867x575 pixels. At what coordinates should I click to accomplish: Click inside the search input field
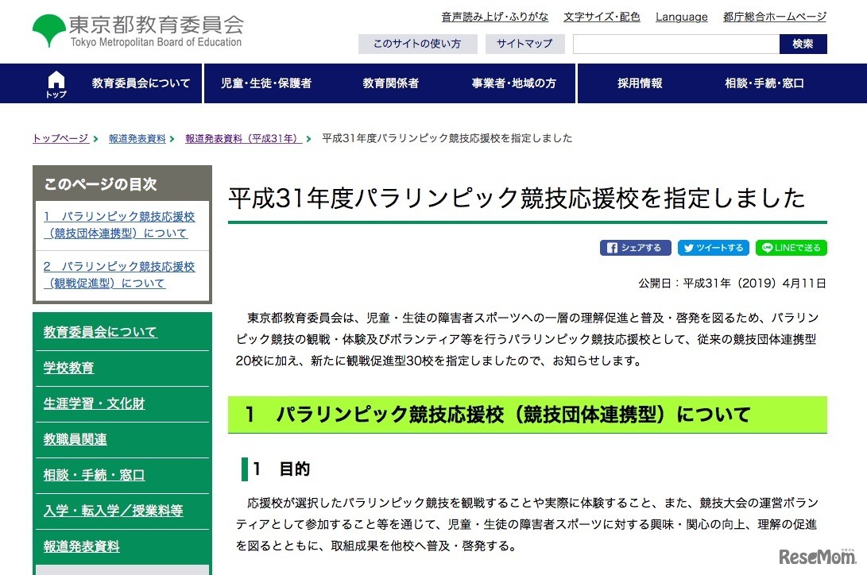pos(675,44)
